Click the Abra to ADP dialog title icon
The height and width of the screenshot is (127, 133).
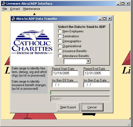pyautogui.click(x=13, y=19)
